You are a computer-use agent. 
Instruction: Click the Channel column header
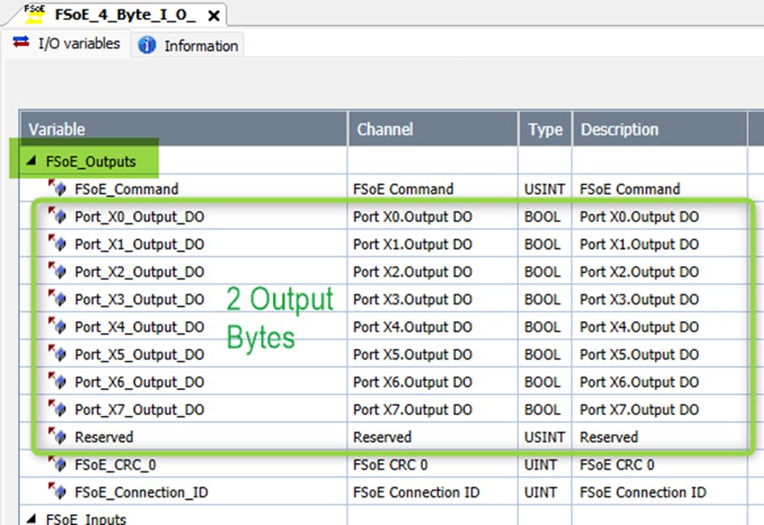(385, 129)
